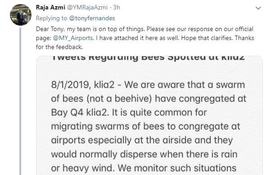Expand the tweet options chevron
276x175 pixels.
258,8
